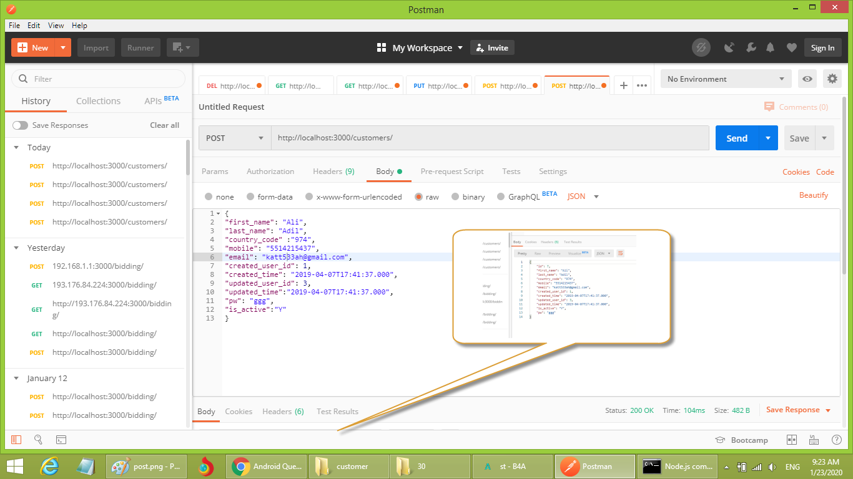853x479 pixels.
Task: Click the Sign In button
Action: (822, 48)
